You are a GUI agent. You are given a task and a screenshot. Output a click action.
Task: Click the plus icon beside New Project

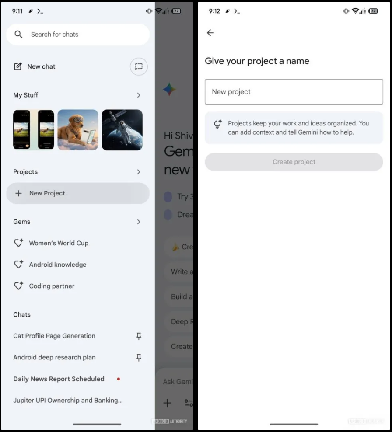pos(18,193)
